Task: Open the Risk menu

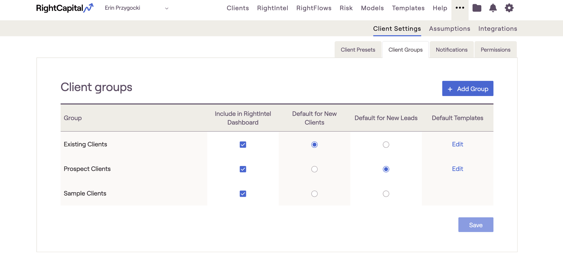Action: click(x=346, y=8)
